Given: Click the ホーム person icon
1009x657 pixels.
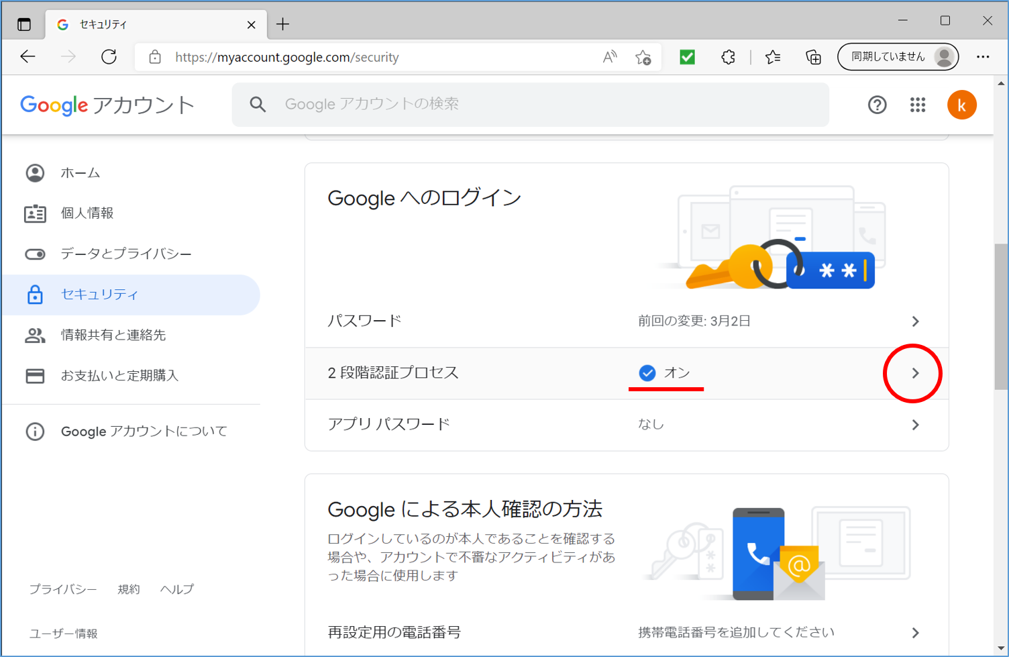Looking at the screenshot, I should (x=35, y=173).
